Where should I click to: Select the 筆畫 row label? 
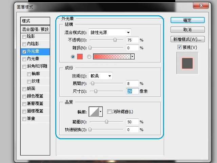[31, 119]
